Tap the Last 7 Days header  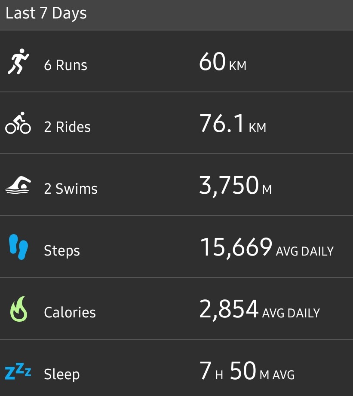point(46,13)
